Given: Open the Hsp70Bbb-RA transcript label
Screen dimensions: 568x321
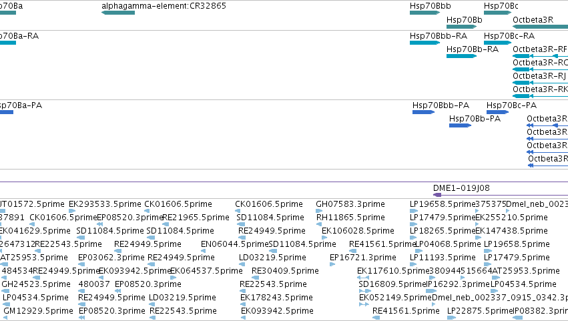Looking at the screenshot, I should (439, 36).
